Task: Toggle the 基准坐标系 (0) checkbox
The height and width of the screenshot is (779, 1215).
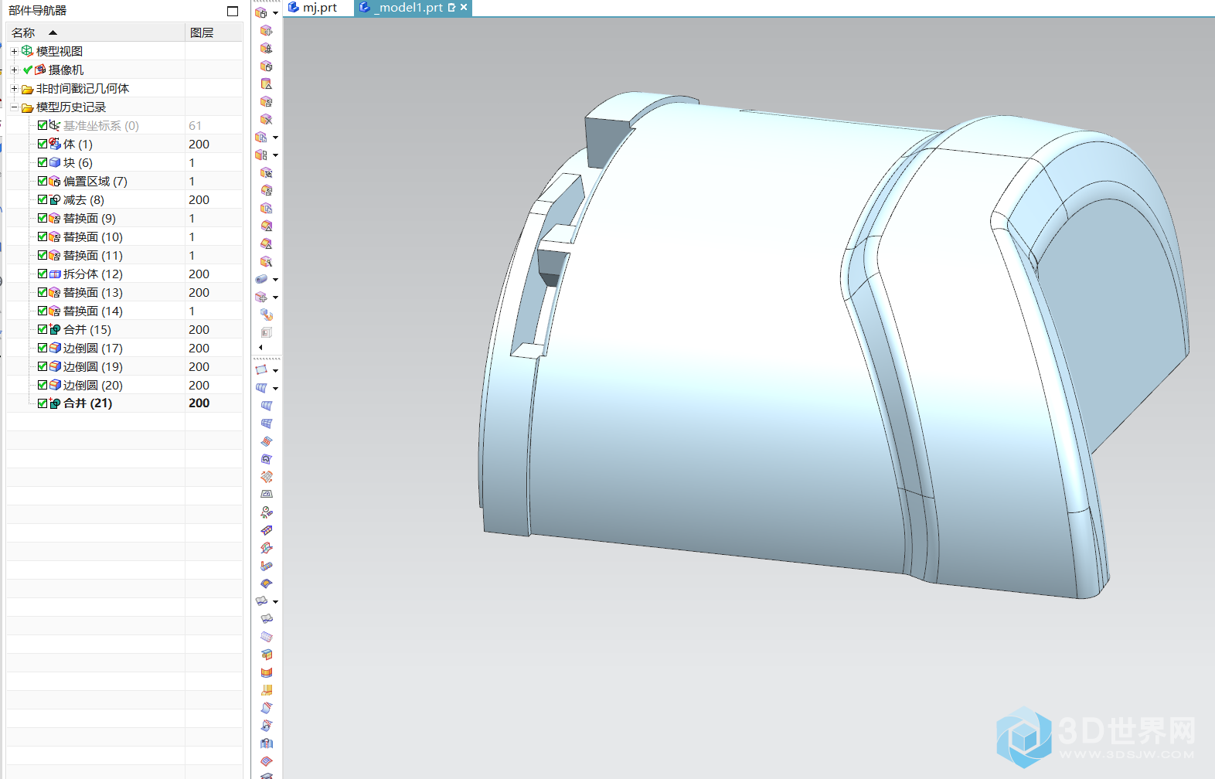Action: [43, 125]
